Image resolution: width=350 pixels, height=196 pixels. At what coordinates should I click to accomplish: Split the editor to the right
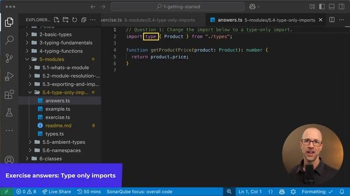[332, 20]
